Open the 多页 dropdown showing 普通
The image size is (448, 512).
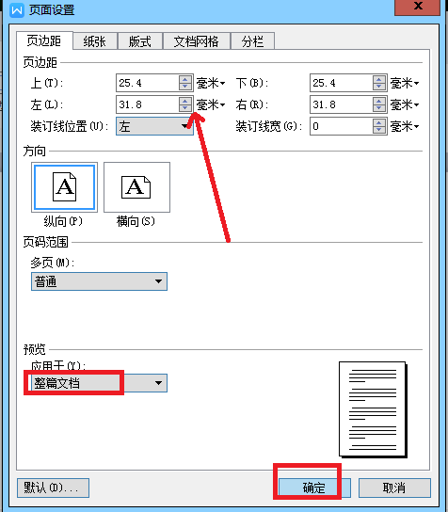coord(99,281)
